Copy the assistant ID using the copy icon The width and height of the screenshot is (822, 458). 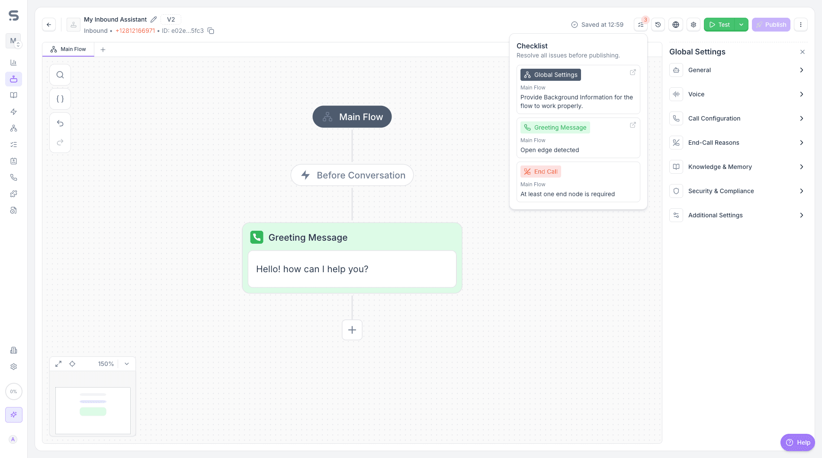(x=211, y=31)
